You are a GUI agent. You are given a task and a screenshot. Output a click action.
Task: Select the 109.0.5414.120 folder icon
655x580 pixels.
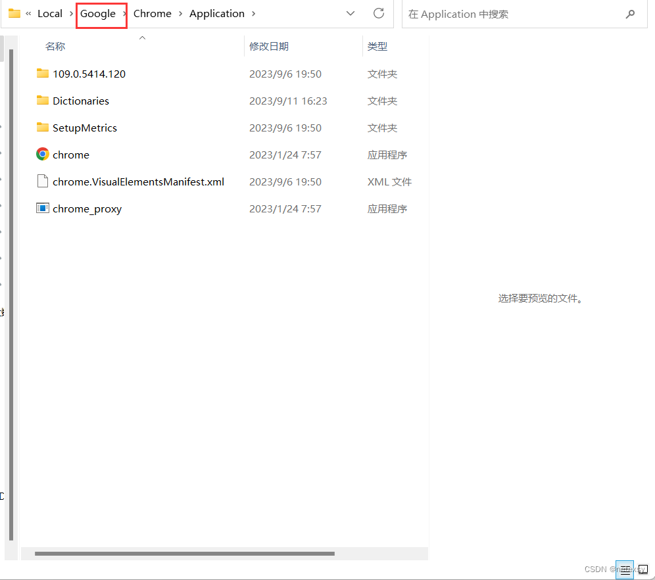43,74
